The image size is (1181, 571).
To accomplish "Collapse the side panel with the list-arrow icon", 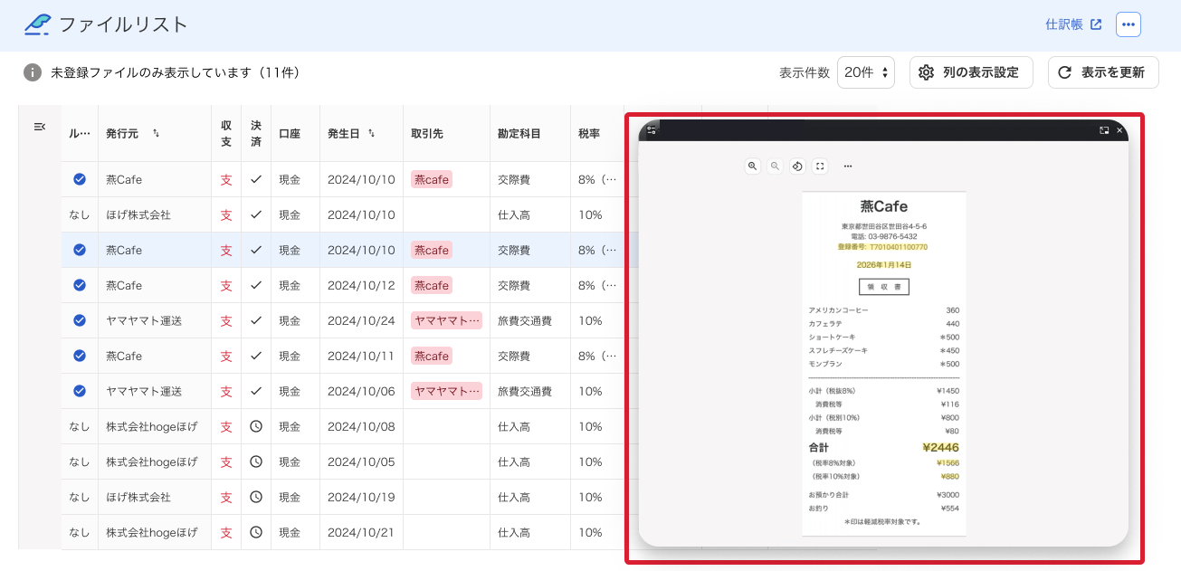I will (x=40, y=127).
